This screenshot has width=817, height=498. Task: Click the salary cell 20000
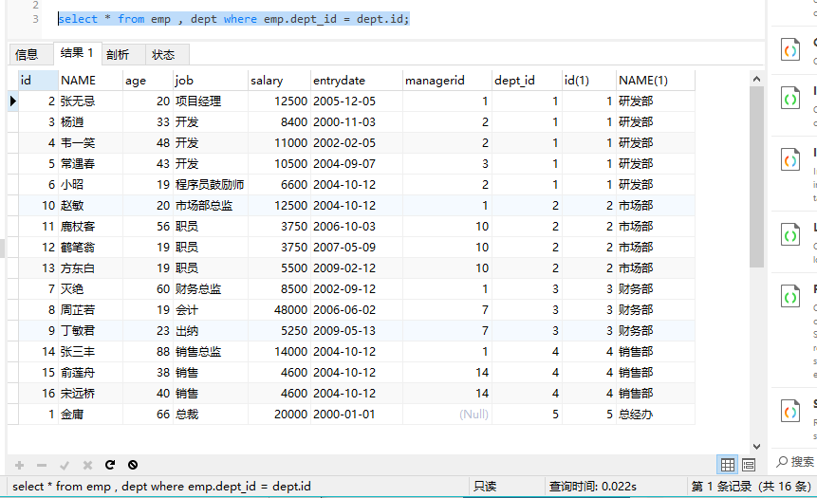pos(279,415)
